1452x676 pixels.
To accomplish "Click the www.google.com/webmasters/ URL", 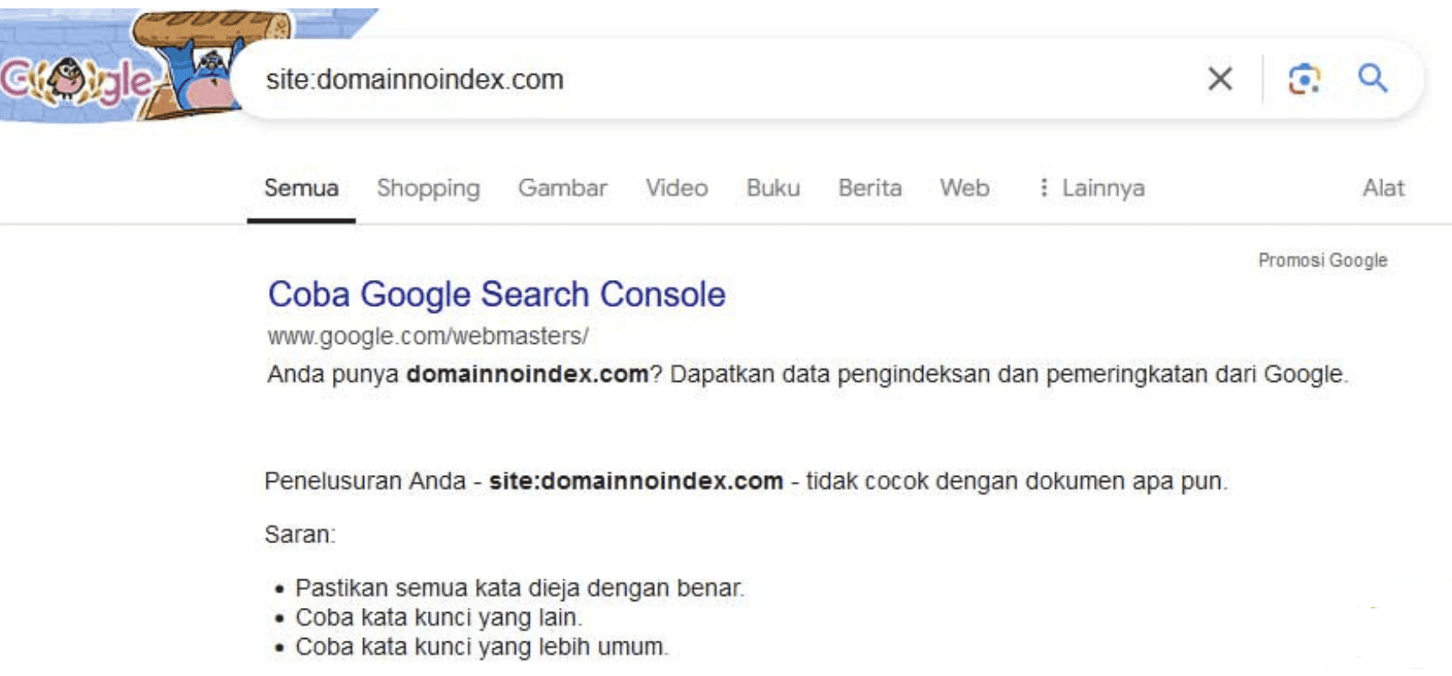I will (x=428, y=336).
